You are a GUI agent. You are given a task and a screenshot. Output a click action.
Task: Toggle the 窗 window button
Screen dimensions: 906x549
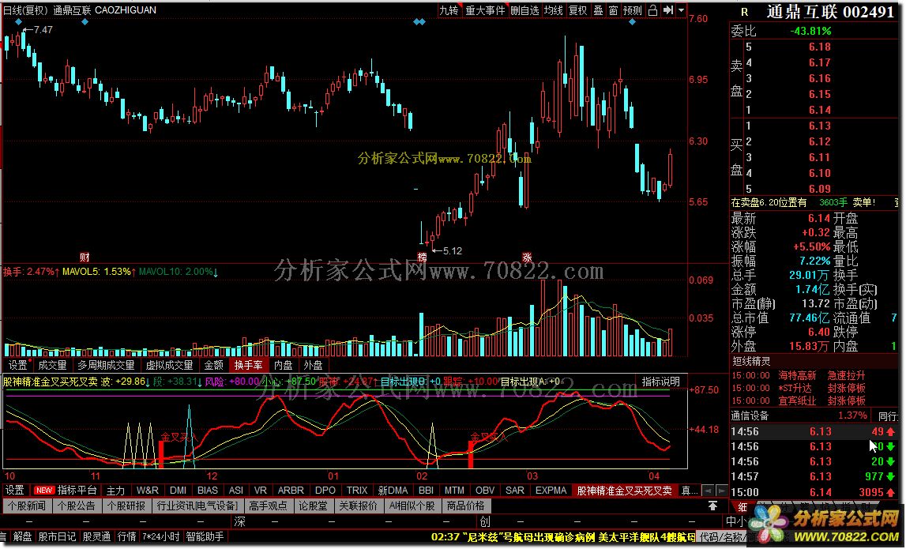coord(613,9)
